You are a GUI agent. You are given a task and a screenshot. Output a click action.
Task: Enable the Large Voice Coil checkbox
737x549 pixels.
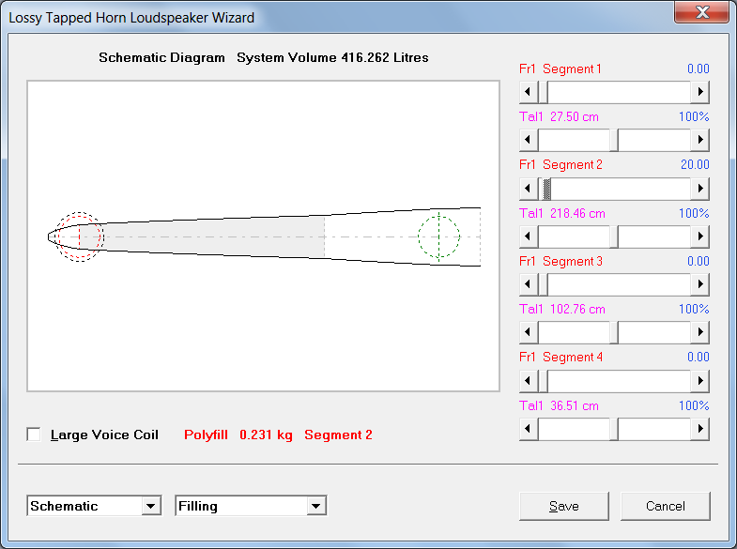click(34, 435)
